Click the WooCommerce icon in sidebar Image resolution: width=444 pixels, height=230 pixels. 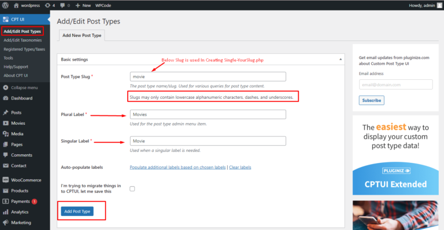[x=5, y=180]
